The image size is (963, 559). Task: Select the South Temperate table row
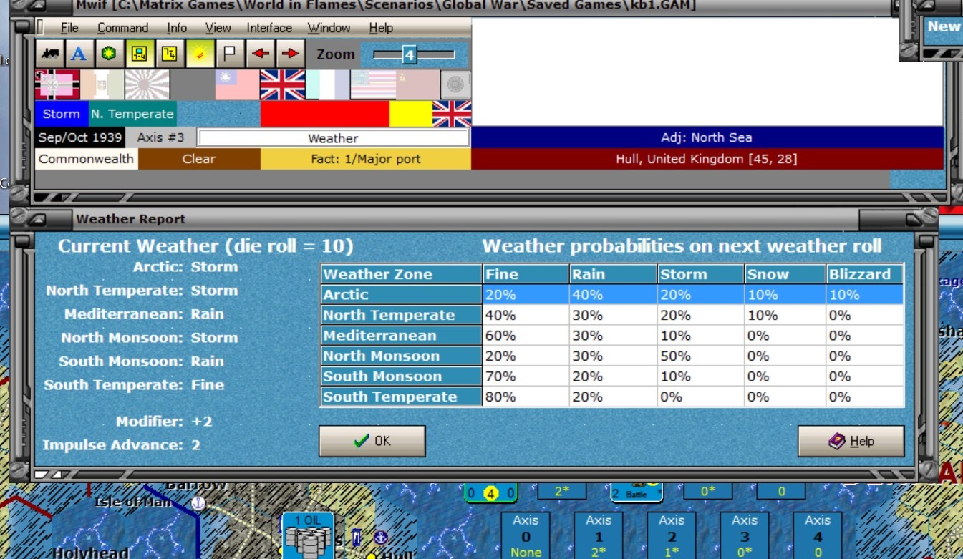pos(612,397)
